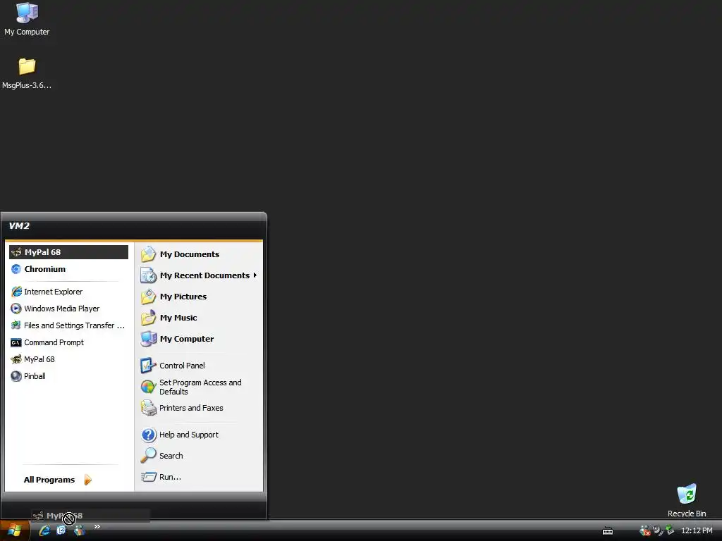The image size is (722, 541).
Task: Start the Pinball game
Action: pos(68,376)
